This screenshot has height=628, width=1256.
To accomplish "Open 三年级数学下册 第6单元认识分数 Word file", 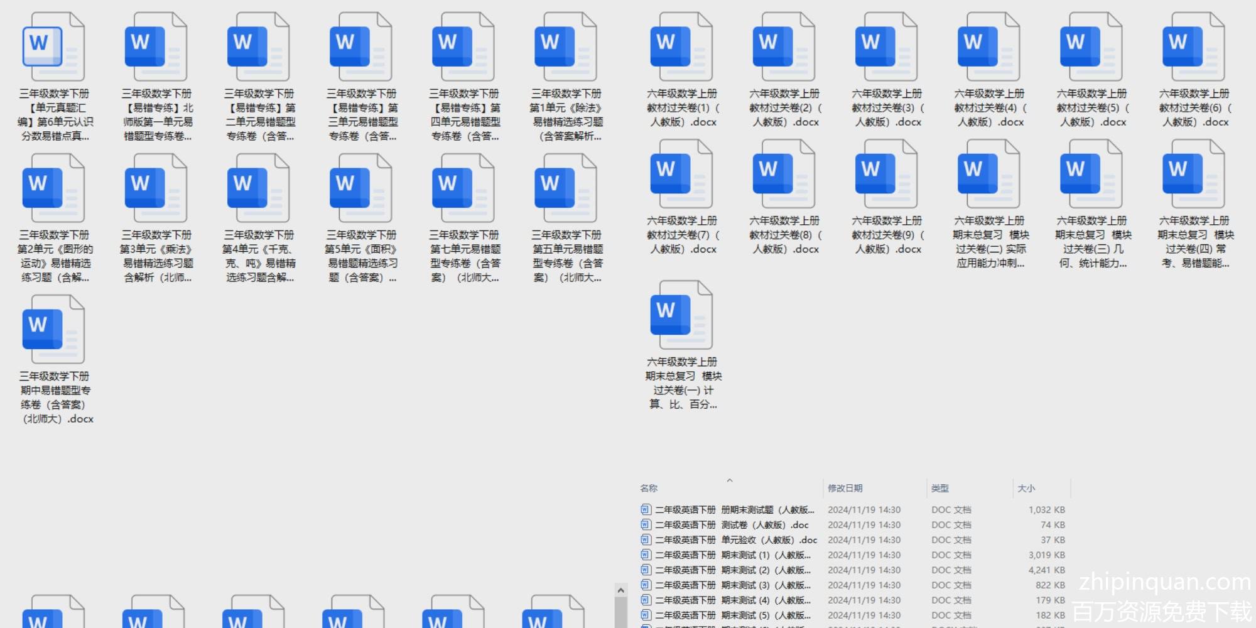I will [x=53, y=47].
